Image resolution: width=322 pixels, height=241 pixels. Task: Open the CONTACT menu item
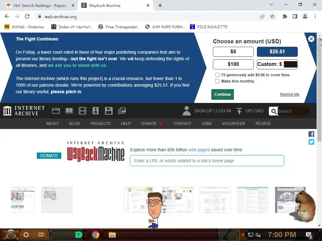[182, 124]
